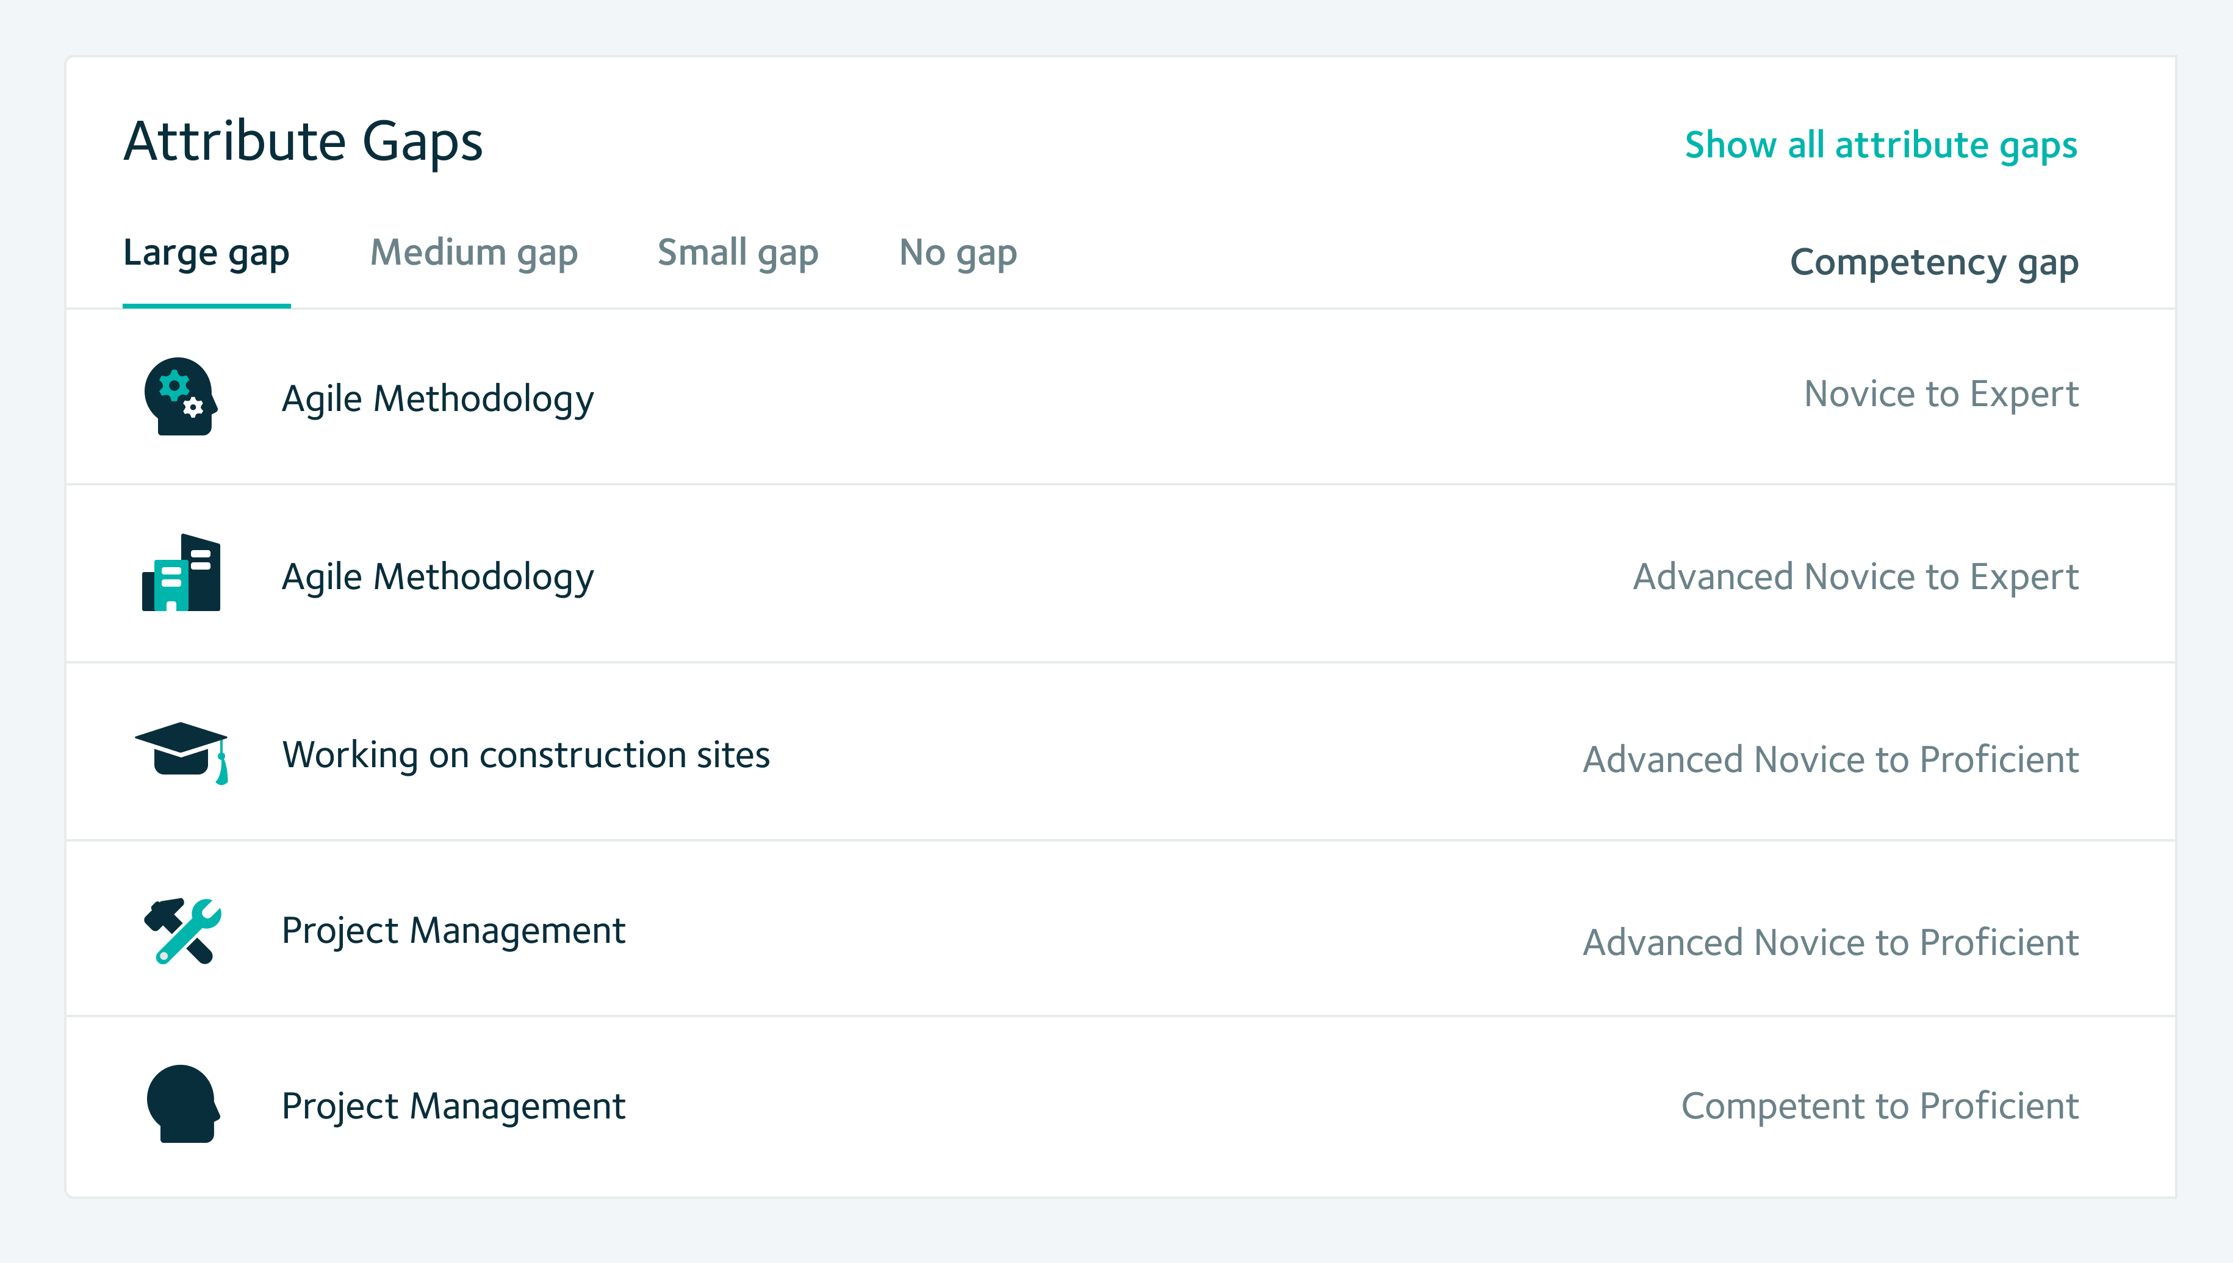Click Agile Methodology next to buildings icon
Viewport: 2233px width, 1263px height.
(437, 577)
